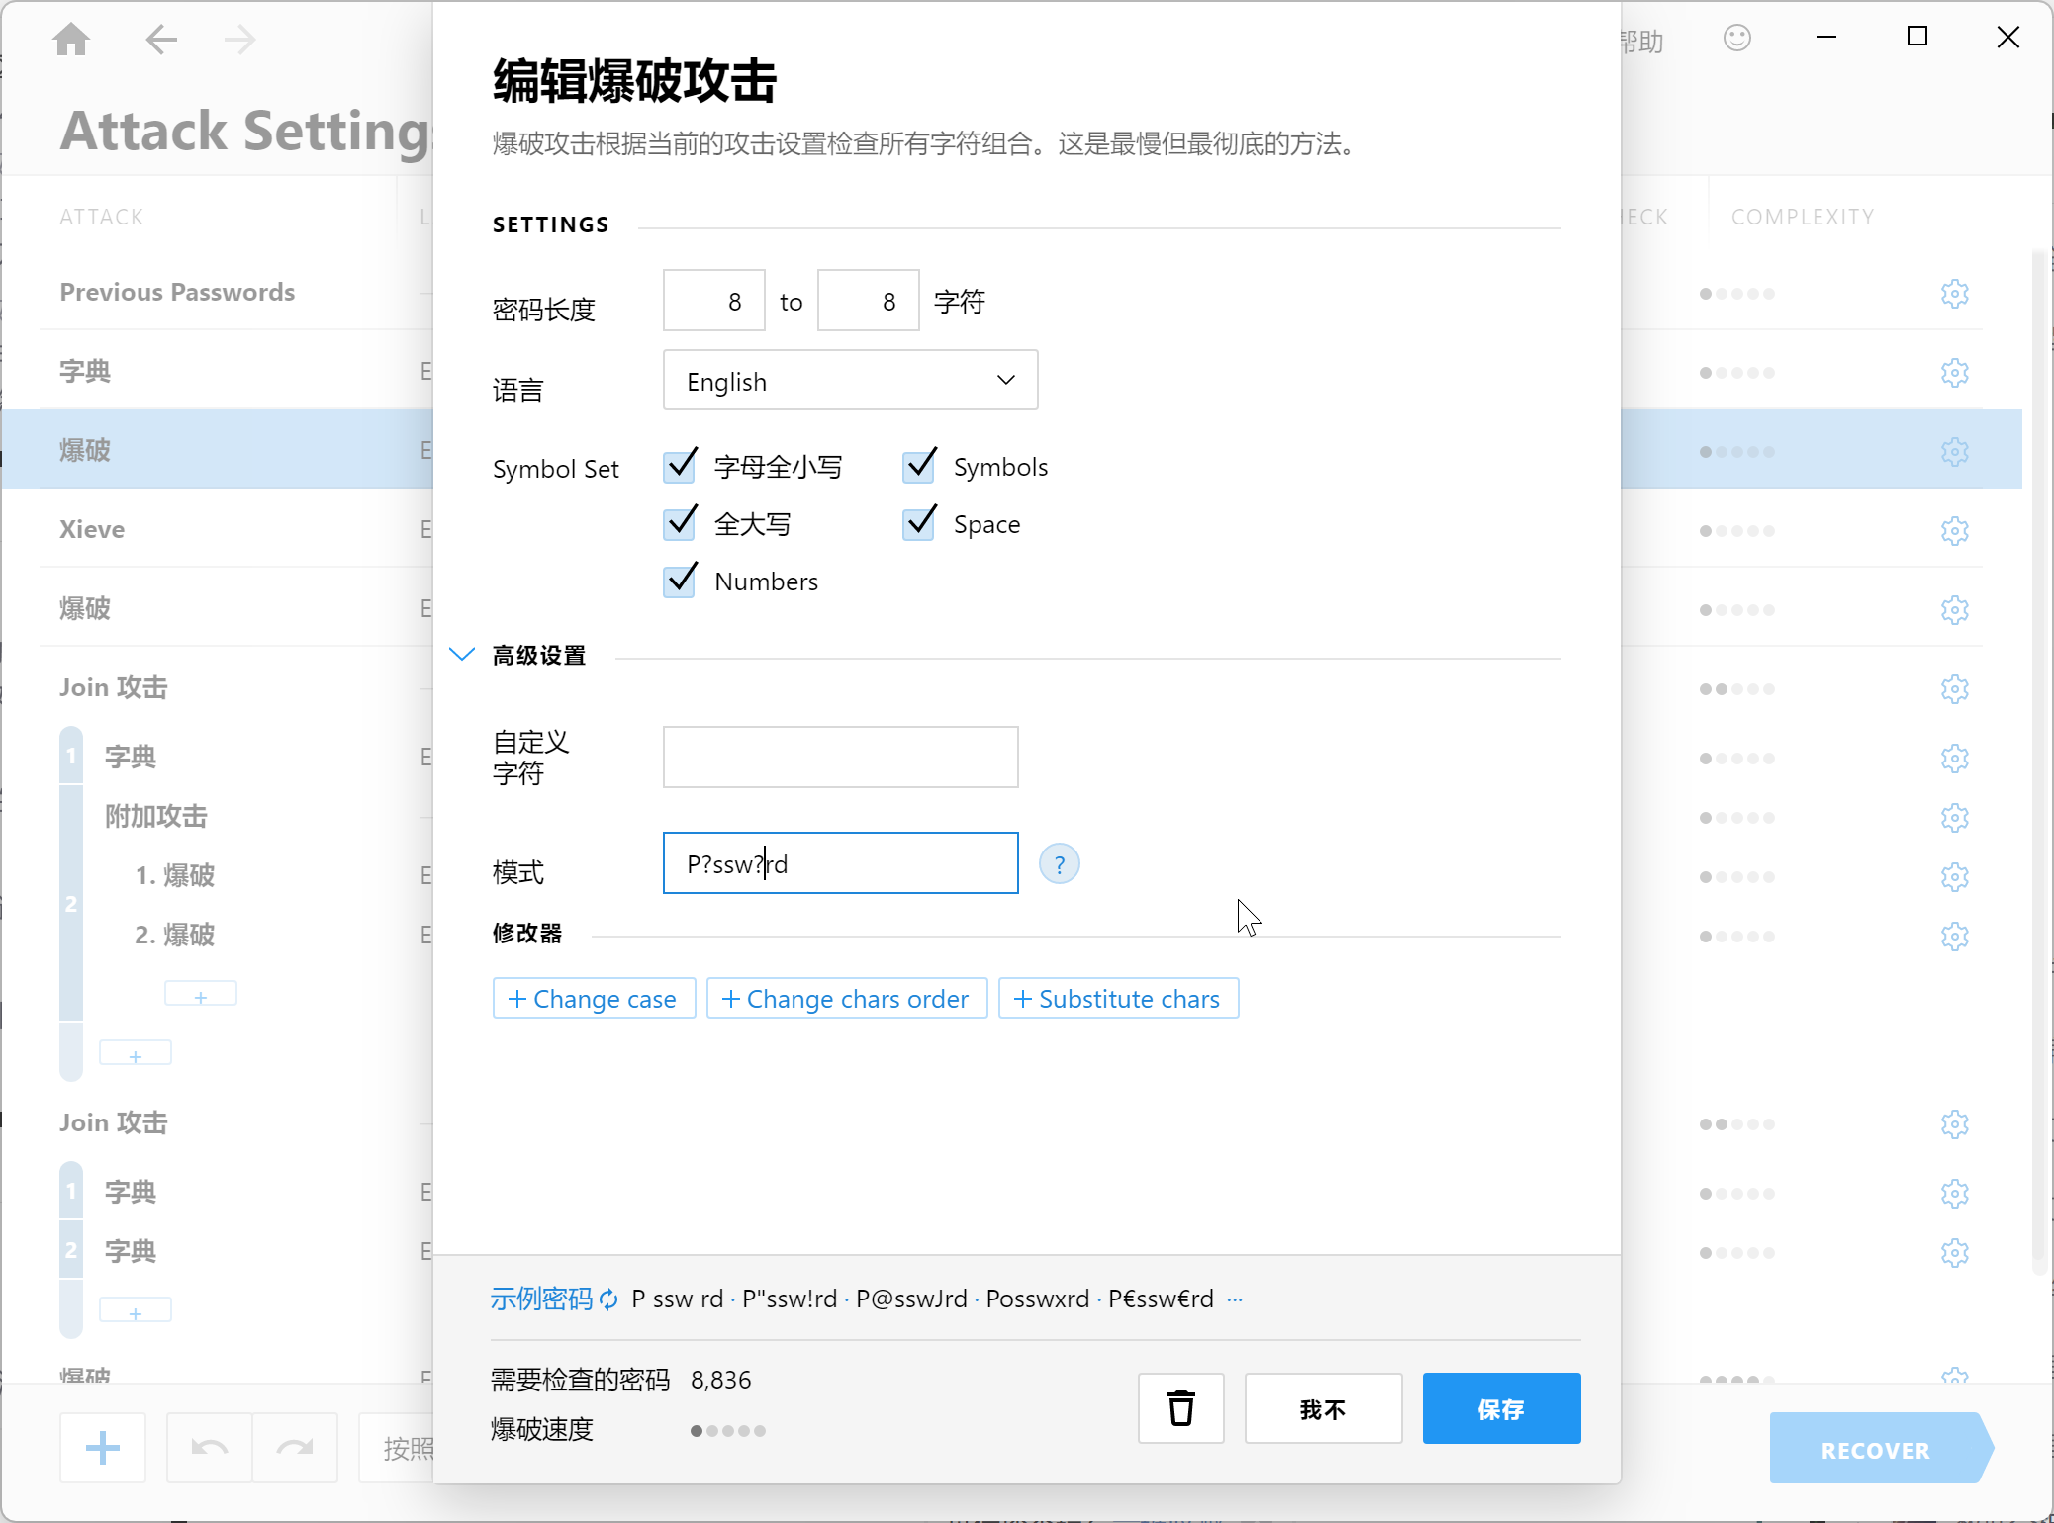The width and height of the screenshot is (2054, 1523).
Task: Add a Substitute chars modifier
Action: [x=1118, y=999]
